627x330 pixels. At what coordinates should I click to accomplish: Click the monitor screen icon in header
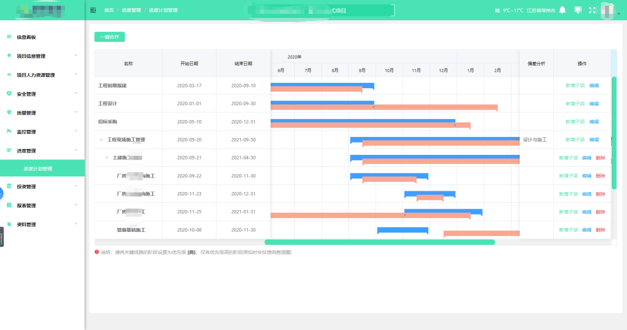pos(578,10)
